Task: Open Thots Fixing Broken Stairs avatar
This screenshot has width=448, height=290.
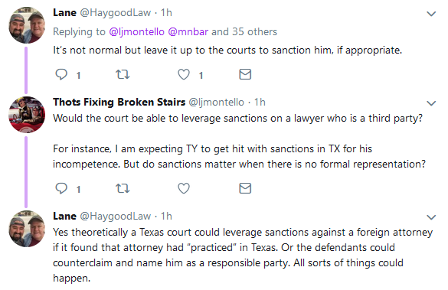Action: [27, 115]
